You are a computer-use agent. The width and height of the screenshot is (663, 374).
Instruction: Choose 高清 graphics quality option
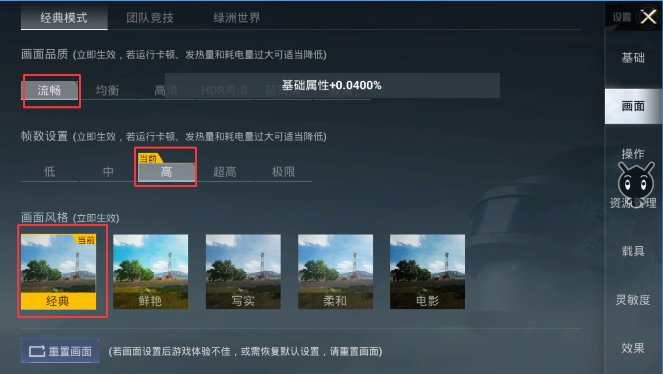[x=166, y=91]
